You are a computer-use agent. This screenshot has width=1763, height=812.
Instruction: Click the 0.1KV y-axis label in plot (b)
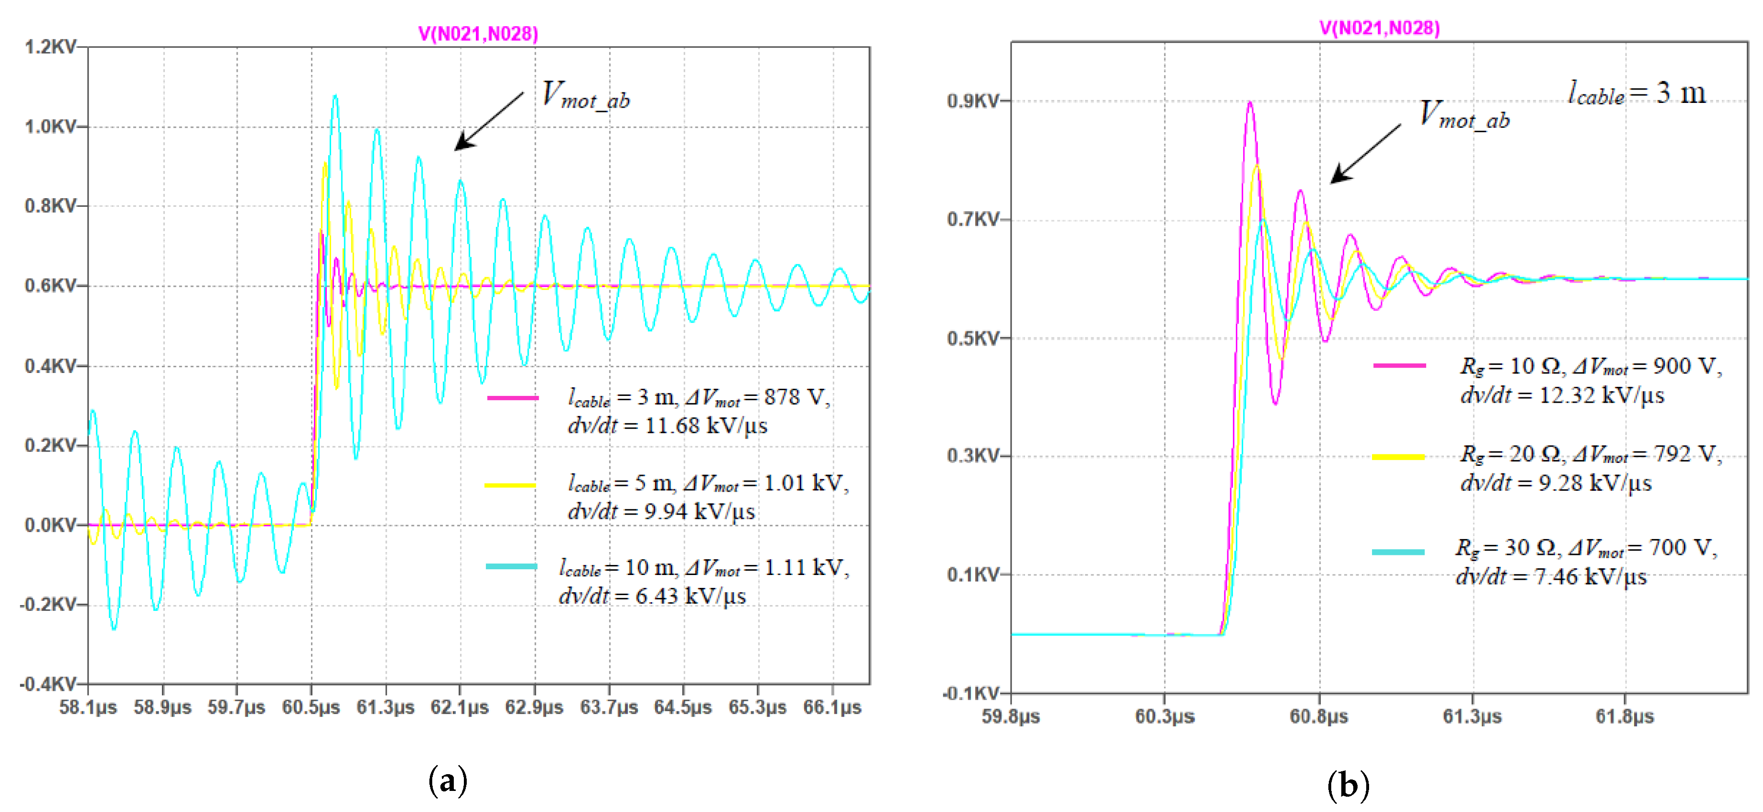point(972,575)
